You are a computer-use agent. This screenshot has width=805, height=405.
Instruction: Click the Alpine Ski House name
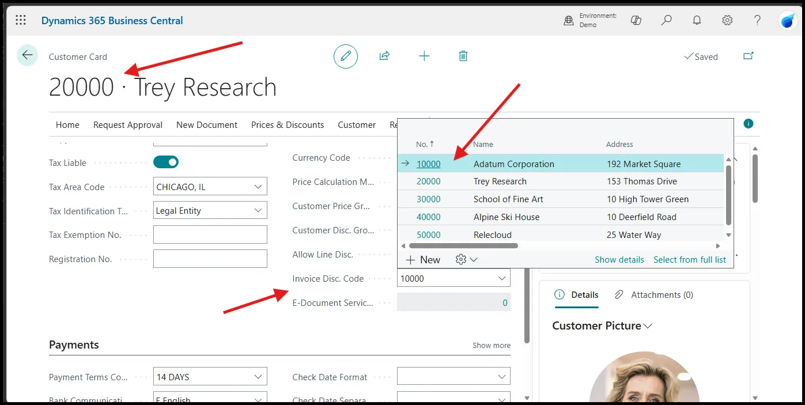coord(507,217)
